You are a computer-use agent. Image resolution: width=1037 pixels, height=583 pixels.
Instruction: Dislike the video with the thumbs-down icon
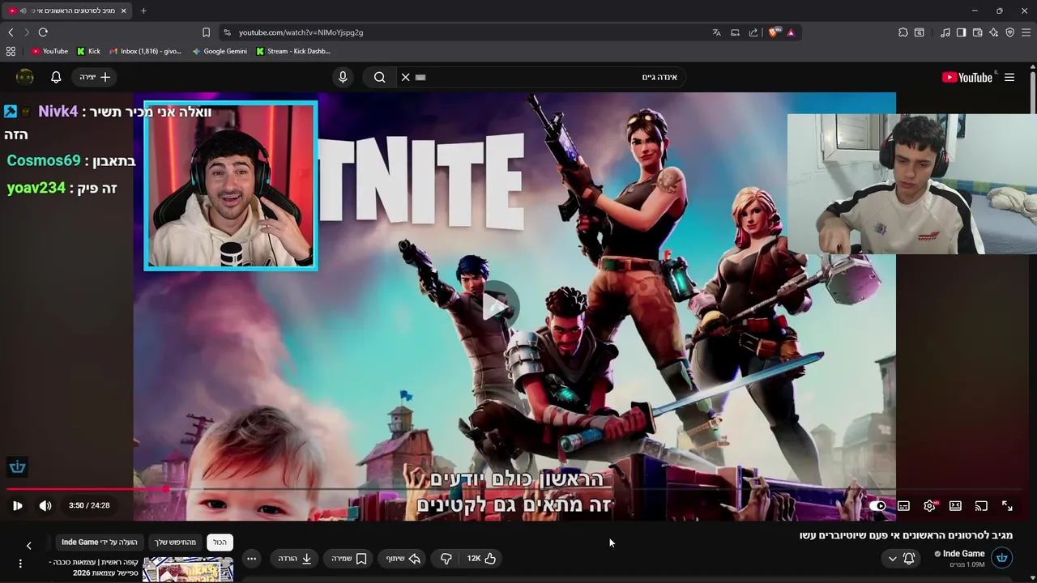(x=446, y=559)
